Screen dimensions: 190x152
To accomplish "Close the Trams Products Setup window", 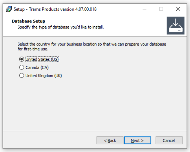I will (178, 9).
